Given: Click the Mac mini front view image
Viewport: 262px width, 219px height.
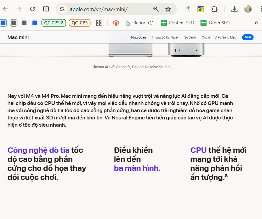Looking at the screenshot, I should click(x=186, y=50).
